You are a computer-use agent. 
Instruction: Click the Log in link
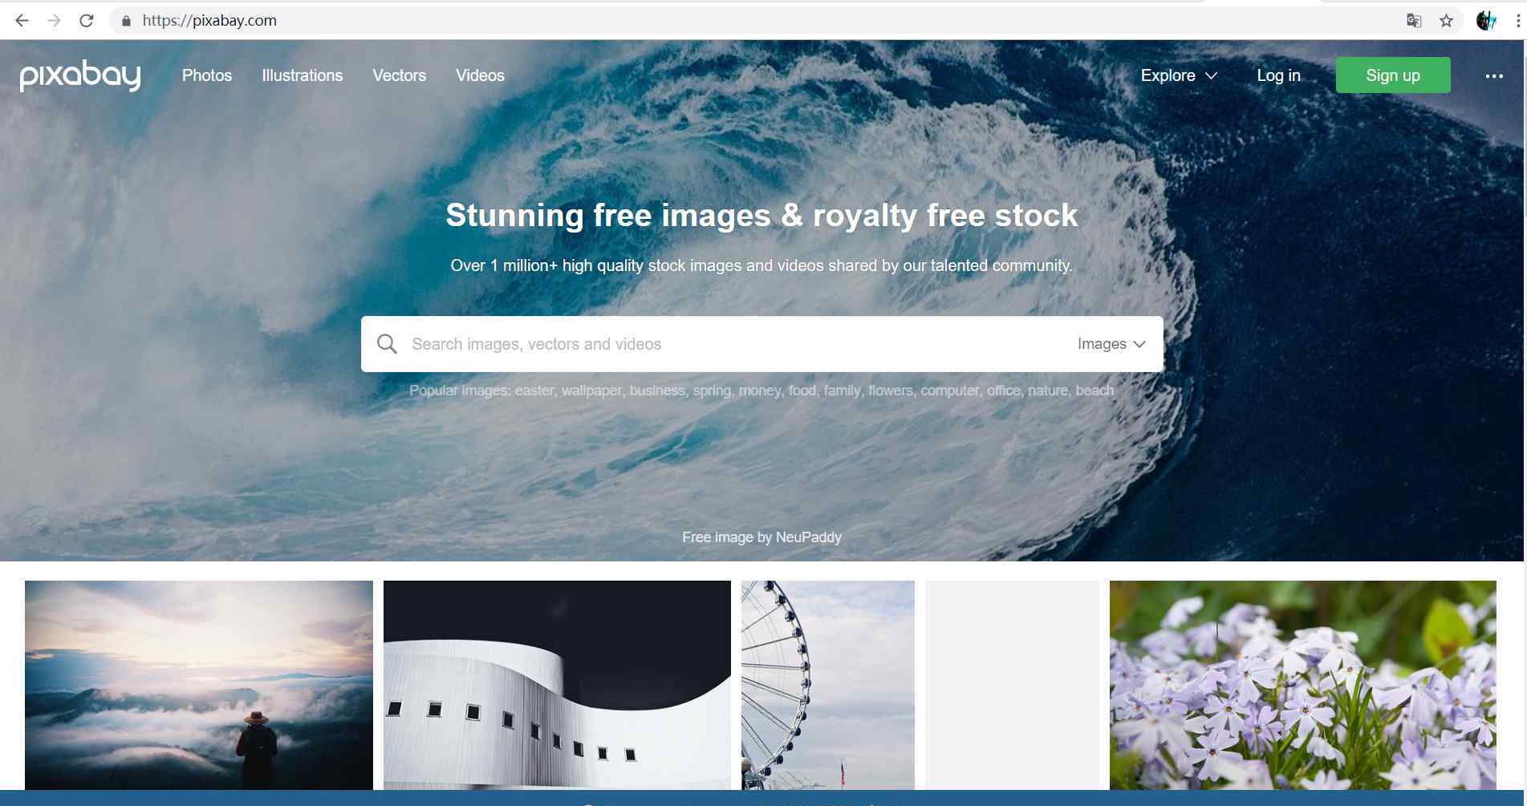pos(1278,75)
